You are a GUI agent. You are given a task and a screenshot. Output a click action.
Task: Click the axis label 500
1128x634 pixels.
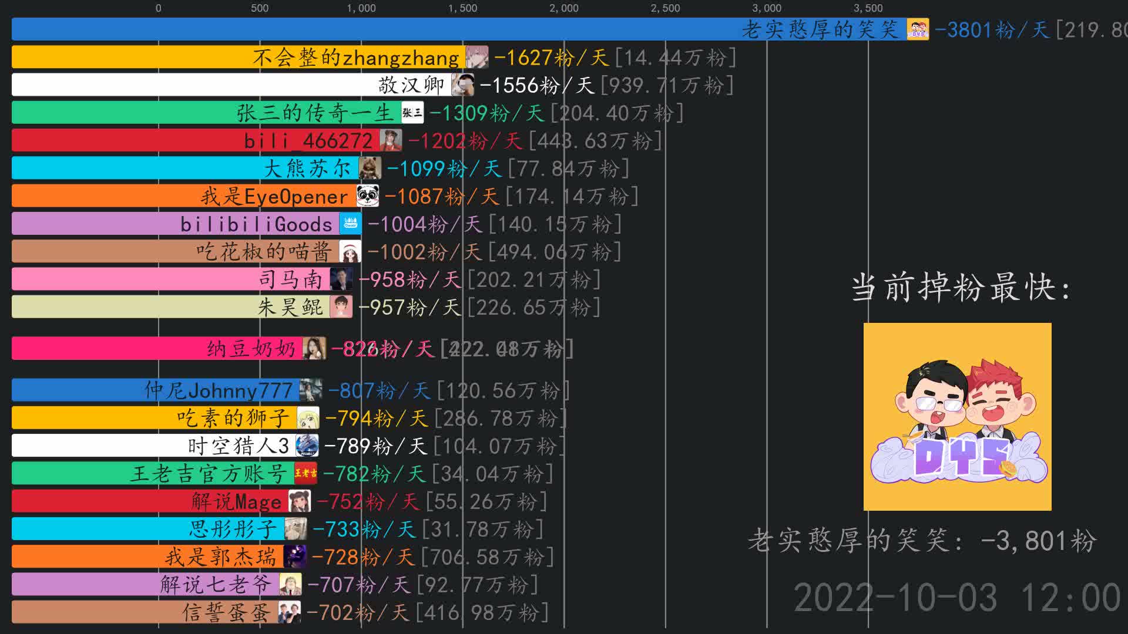(x=260, y=8)
